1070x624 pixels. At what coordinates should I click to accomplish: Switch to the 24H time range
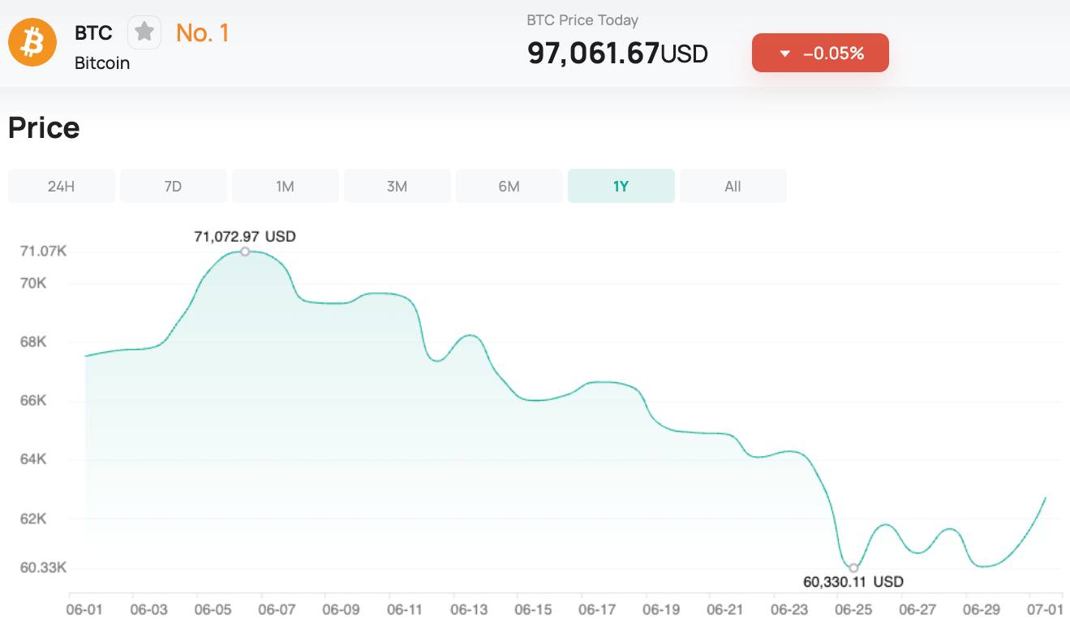61,186
